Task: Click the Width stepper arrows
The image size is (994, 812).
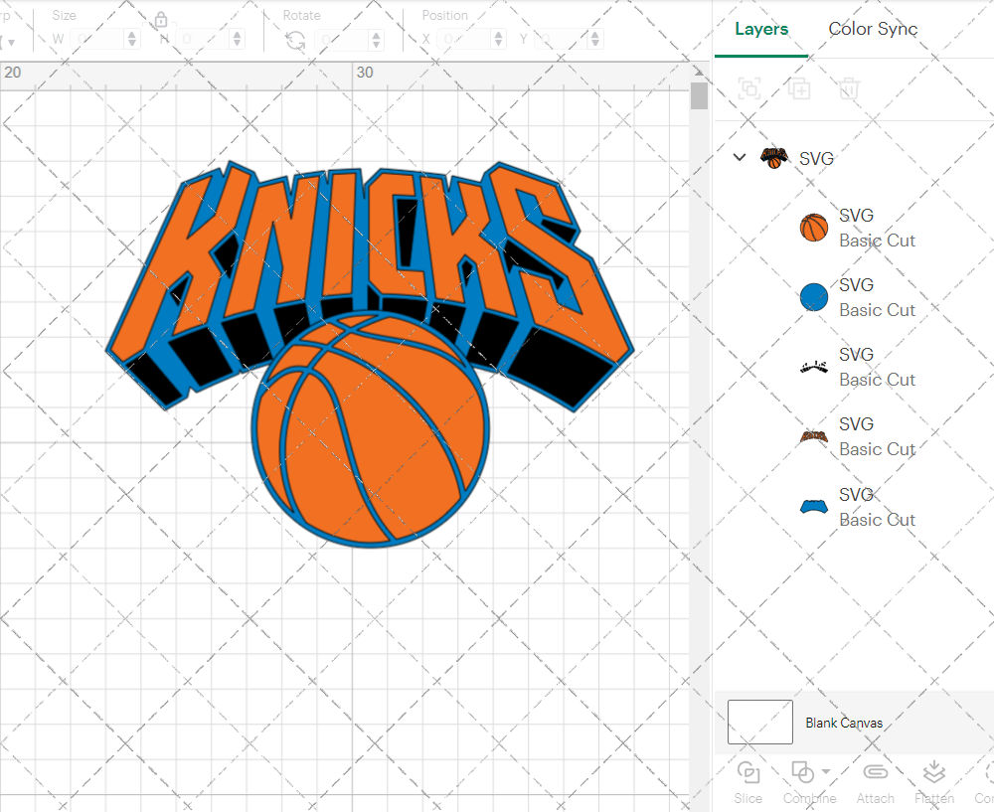Action: click(x=132, y=40)
